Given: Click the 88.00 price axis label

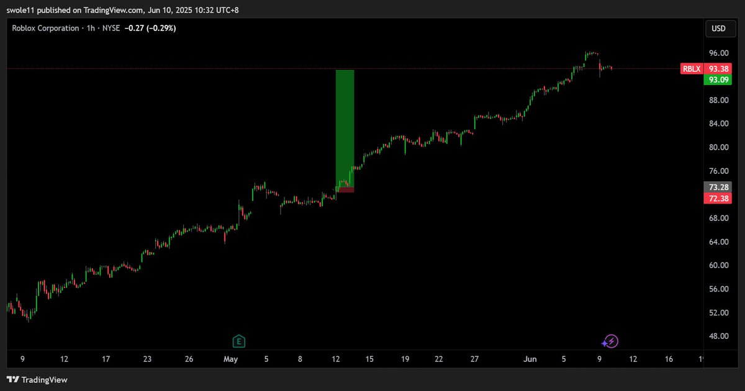Looking at the screenshot, I should 718,101.
